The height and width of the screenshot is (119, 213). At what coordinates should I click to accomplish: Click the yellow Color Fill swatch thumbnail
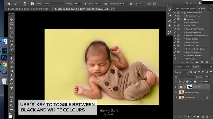pos(181,87)
